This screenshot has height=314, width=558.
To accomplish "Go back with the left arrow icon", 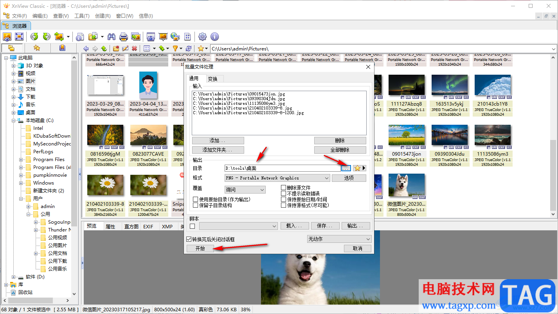I will [x=86, y=48].
